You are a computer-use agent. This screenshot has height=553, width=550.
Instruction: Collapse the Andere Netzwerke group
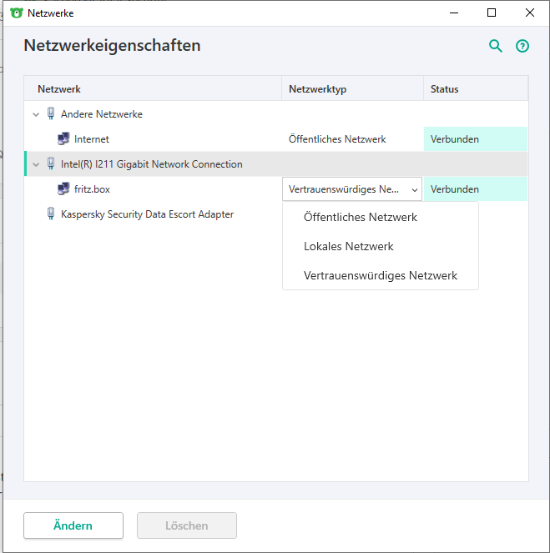pos(35,114)
